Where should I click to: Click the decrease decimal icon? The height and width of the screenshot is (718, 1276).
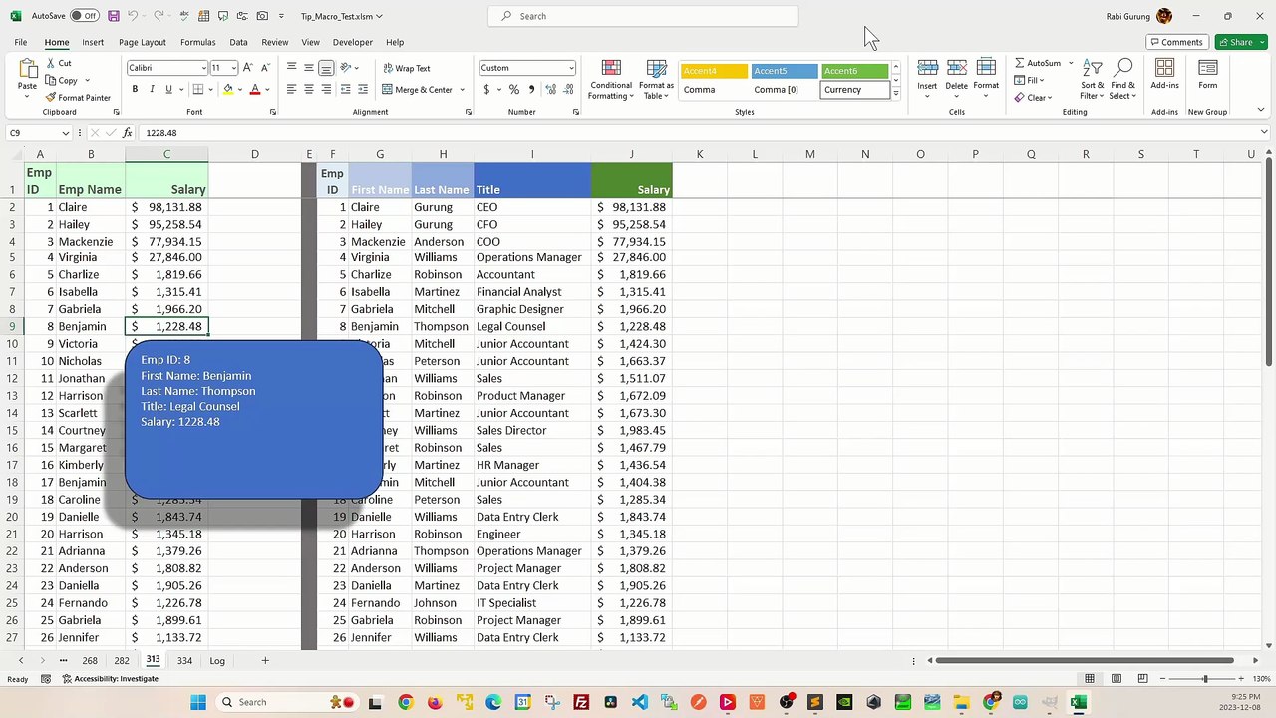[566, 89]
